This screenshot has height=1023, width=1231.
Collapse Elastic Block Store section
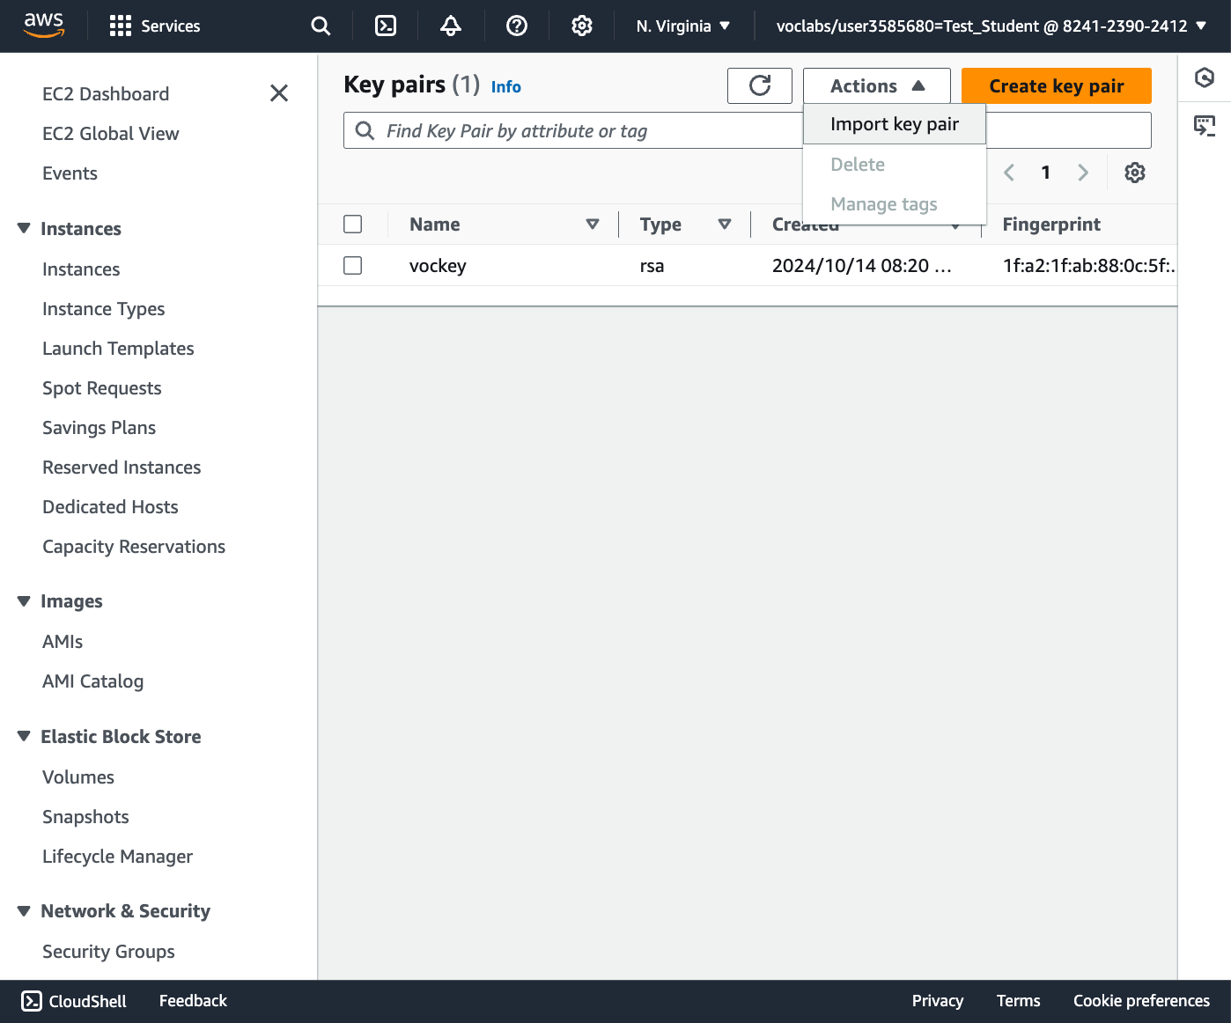pyautogui.click(x=24, y=737)
